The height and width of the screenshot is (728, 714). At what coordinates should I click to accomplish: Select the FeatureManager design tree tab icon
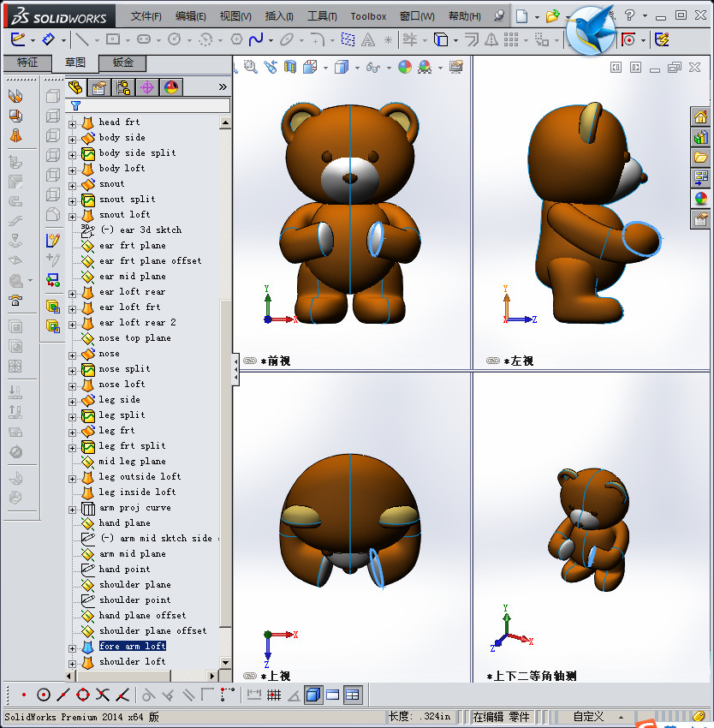click(x=75, y=87)
